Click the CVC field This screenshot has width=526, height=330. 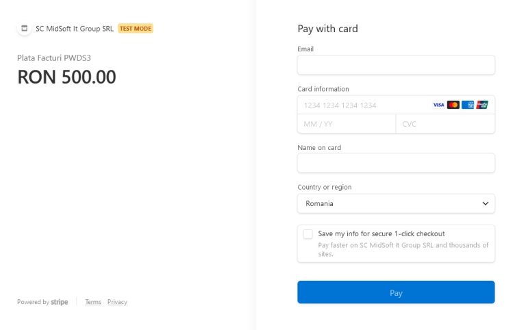445,124
